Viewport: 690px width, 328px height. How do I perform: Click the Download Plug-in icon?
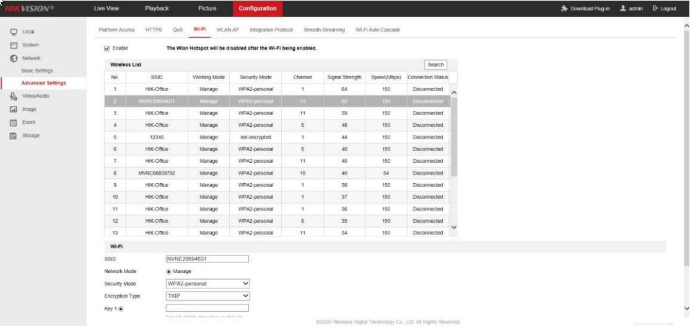[x=564, y=9]
